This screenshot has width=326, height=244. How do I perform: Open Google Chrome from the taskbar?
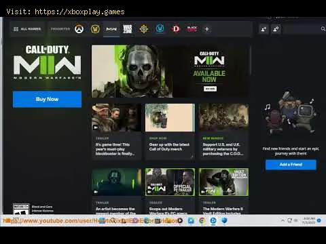(202, 220)
